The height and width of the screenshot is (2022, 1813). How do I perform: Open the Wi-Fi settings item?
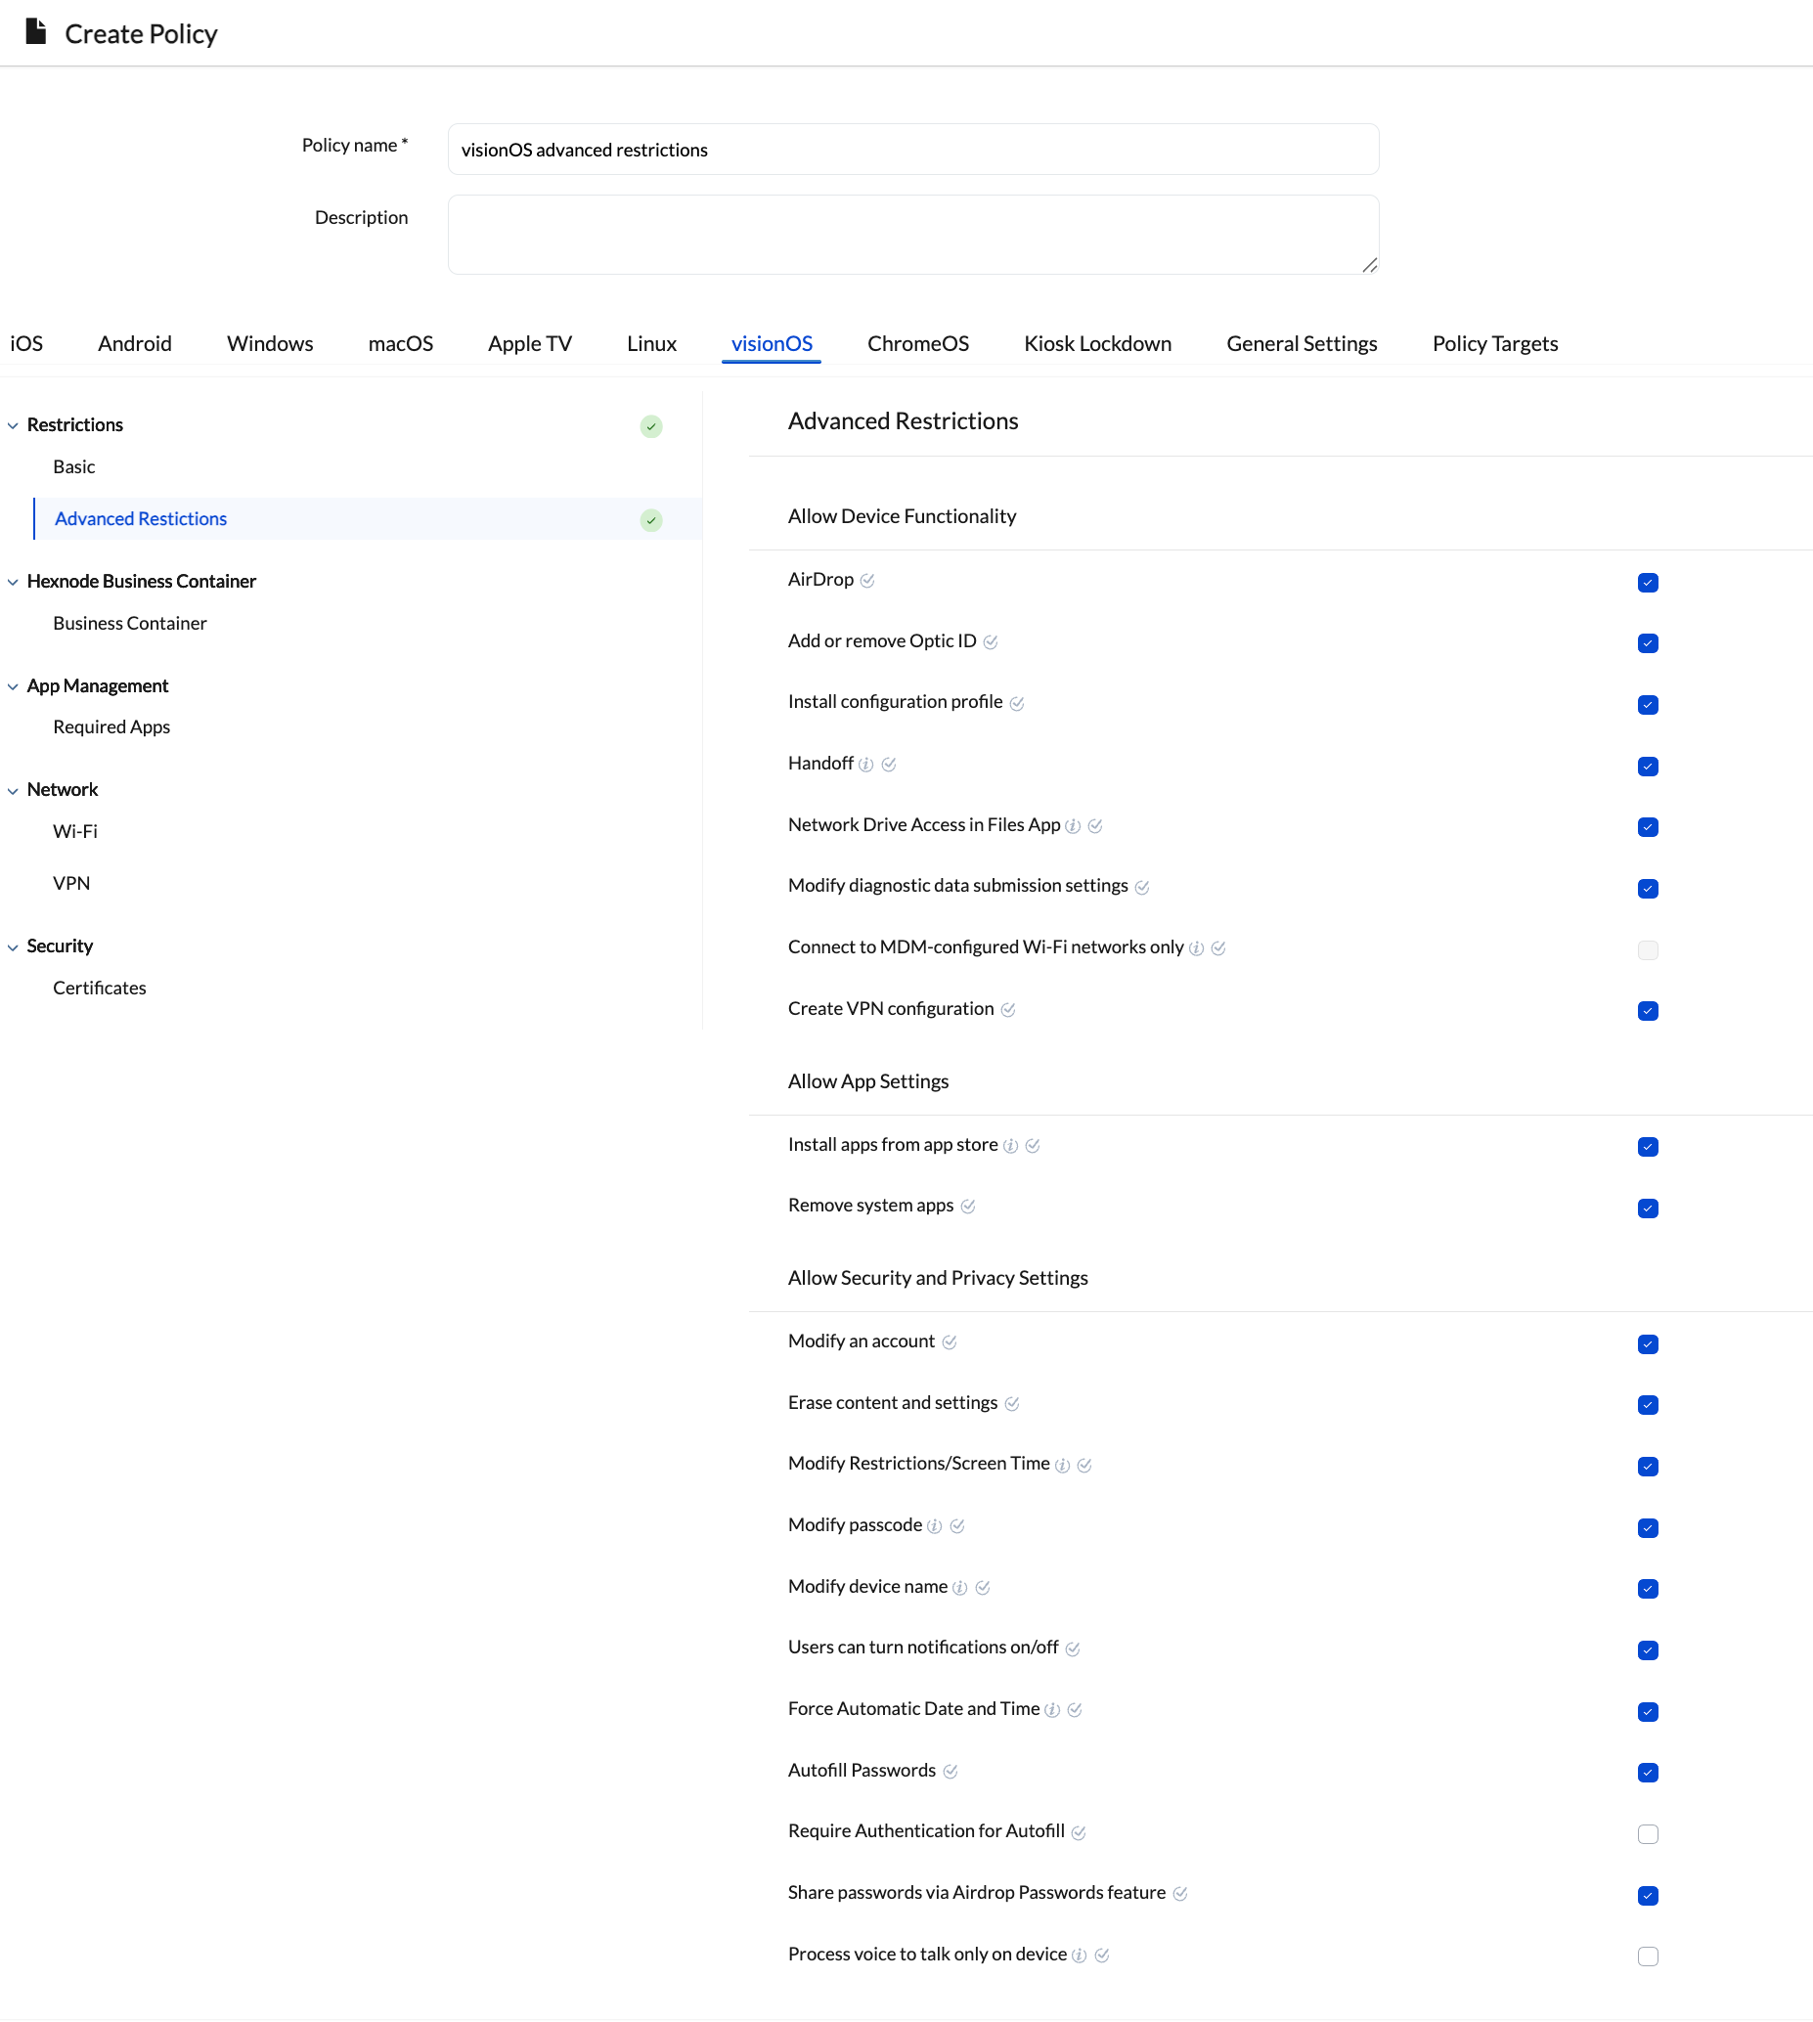(x=74, y=831)
